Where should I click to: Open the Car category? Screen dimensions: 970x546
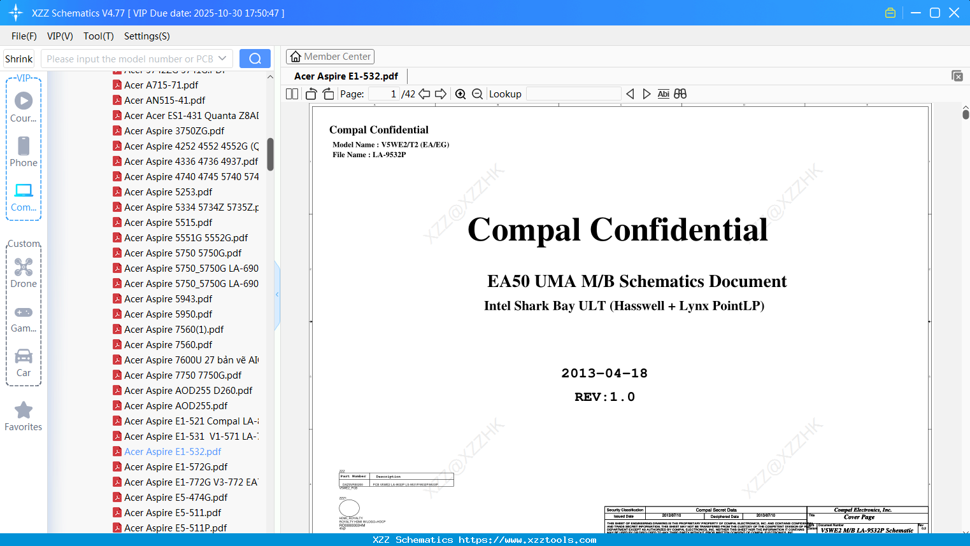coord(24,363)
